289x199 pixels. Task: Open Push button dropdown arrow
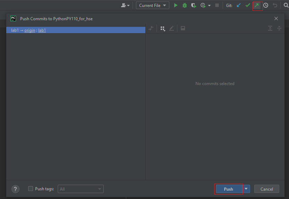pos(246,189)
